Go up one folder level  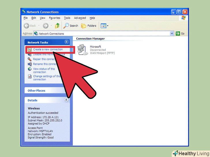[57, 26]
